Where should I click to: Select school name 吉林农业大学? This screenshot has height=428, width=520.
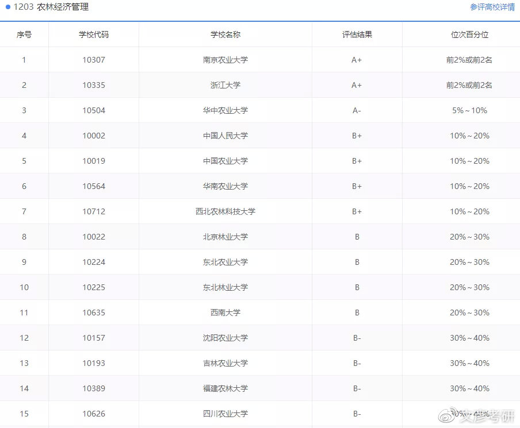225,363
